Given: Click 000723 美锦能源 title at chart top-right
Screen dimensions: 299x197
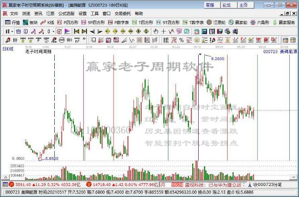Looking at the screenshot, I should click(280, 51).
